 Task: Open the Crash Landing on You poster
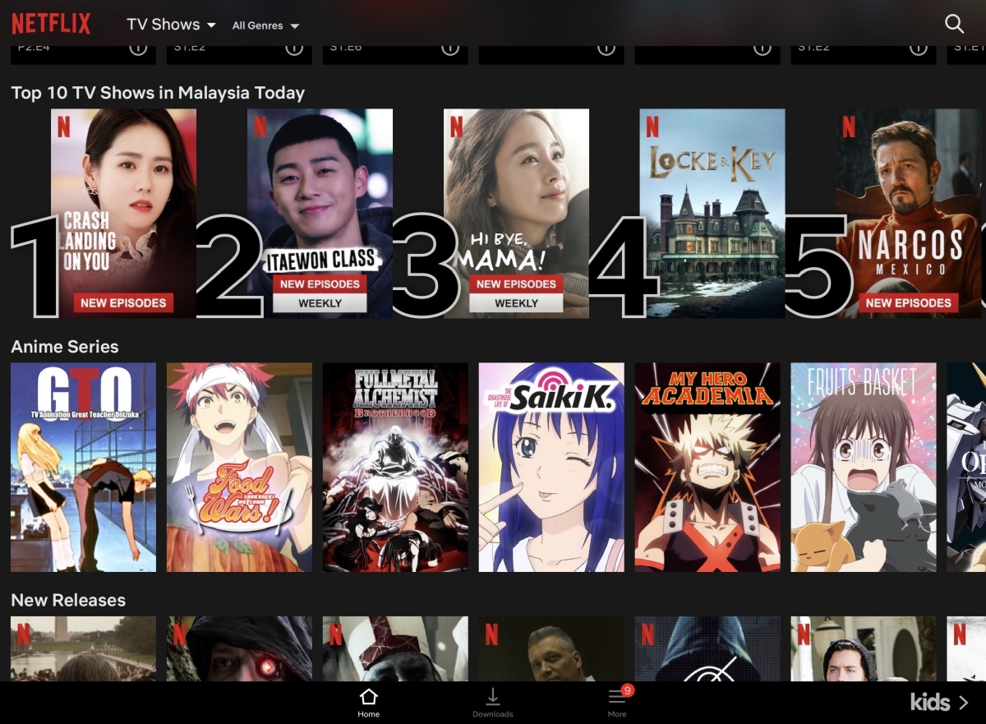pos(123,214)
